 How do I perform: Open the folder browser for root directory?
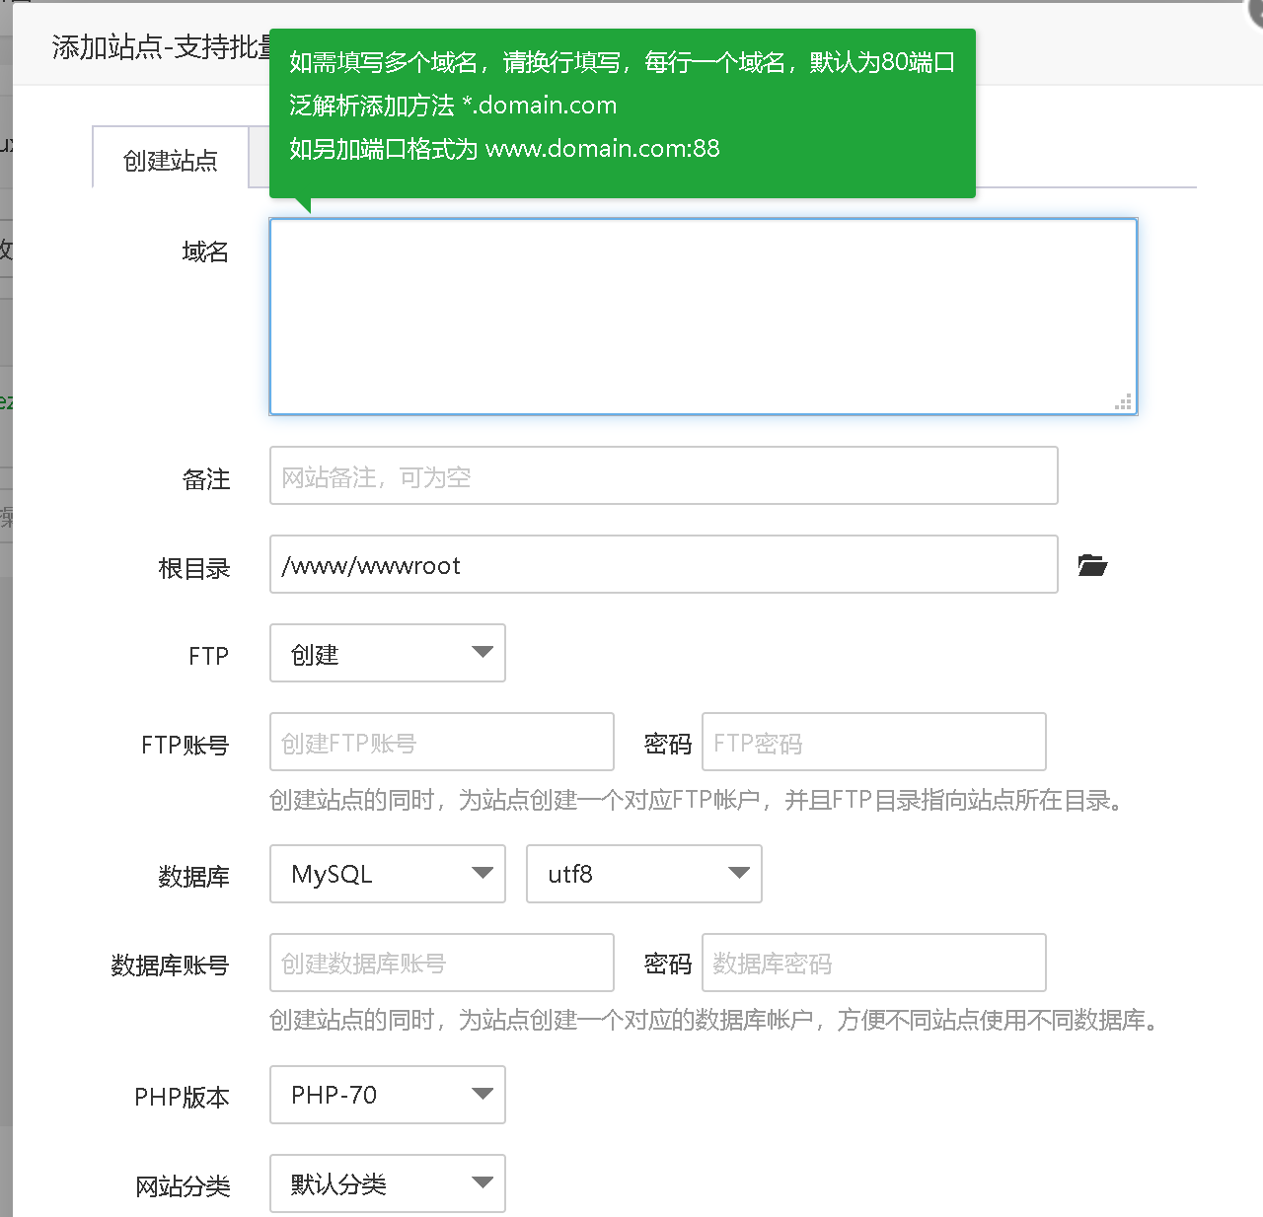tap(1092, 565)
